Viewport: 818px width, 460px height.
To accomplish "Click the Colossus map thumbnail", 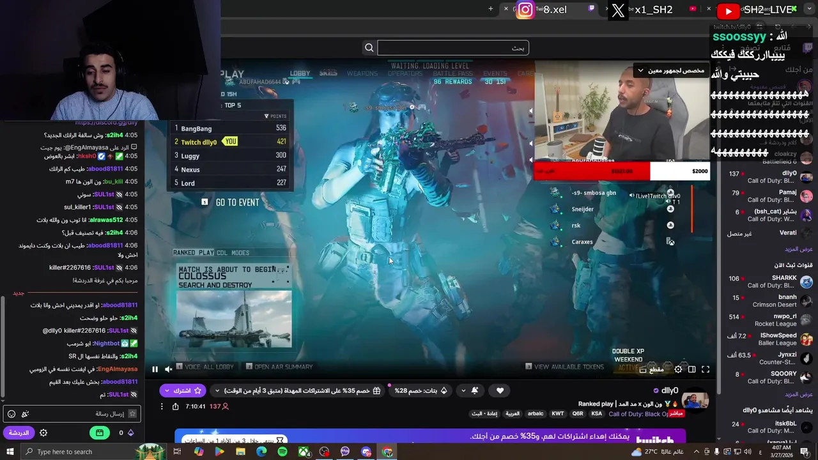I will pos(234,319).
